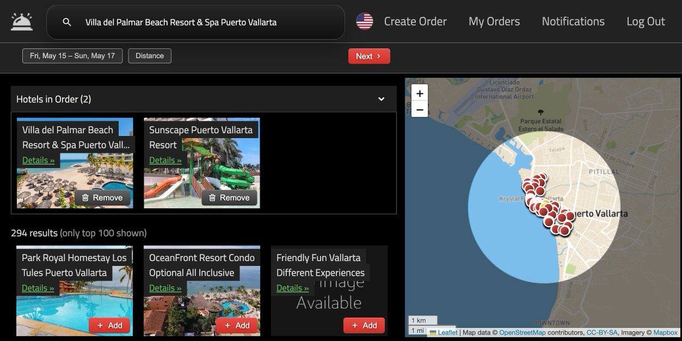Open the Mapbox attribution link
Screen dimensions: 682x341
coord(665,332)
